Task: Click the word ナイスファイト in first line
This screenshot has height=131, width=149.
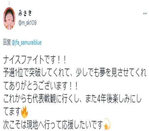Action: pos(24,60)
